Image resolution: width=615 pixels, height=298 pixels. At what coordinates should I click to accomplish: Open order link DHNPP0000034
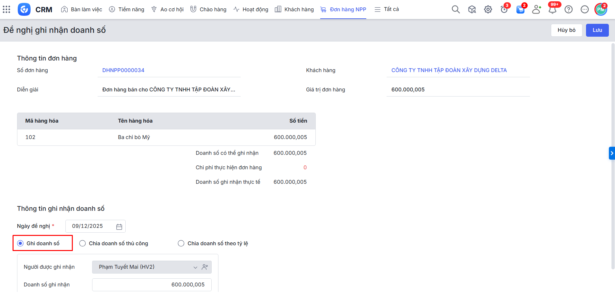click(123, 70)
